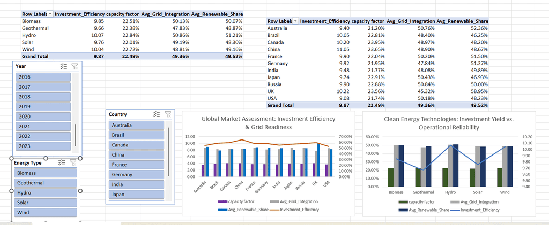Click Country slicer scrollbar thumb

[x=168, y=151]
